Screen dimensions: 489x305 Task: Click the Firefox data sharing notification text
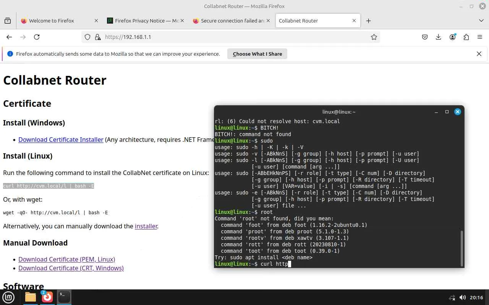click(118, 54)
